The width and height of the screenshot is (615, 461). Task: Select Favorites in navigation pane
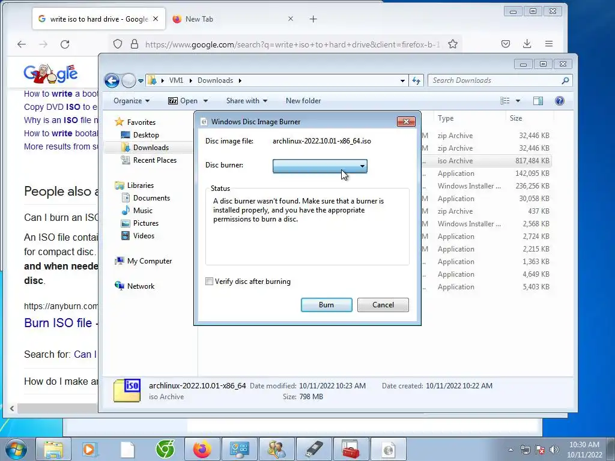141,122
